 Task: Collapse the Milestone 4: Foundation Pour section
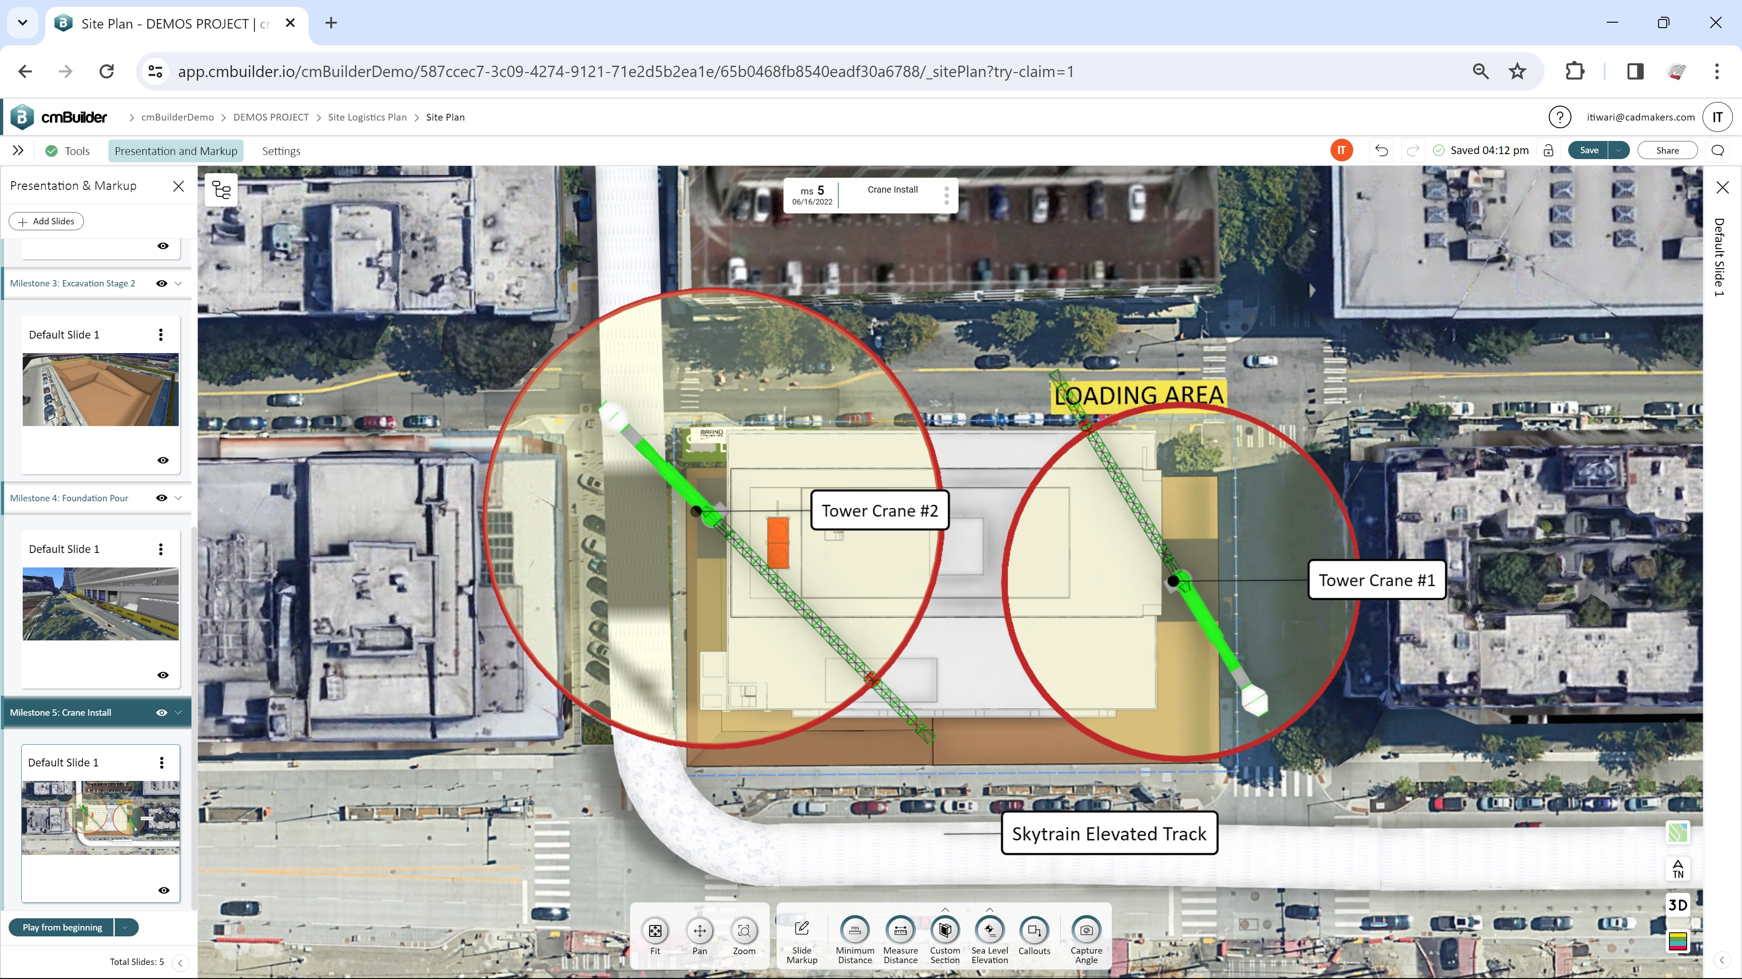tap(178, 498)
